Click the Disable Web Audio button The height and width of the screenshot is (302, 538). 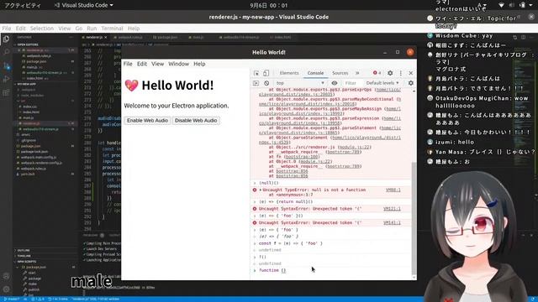point(196,121)
